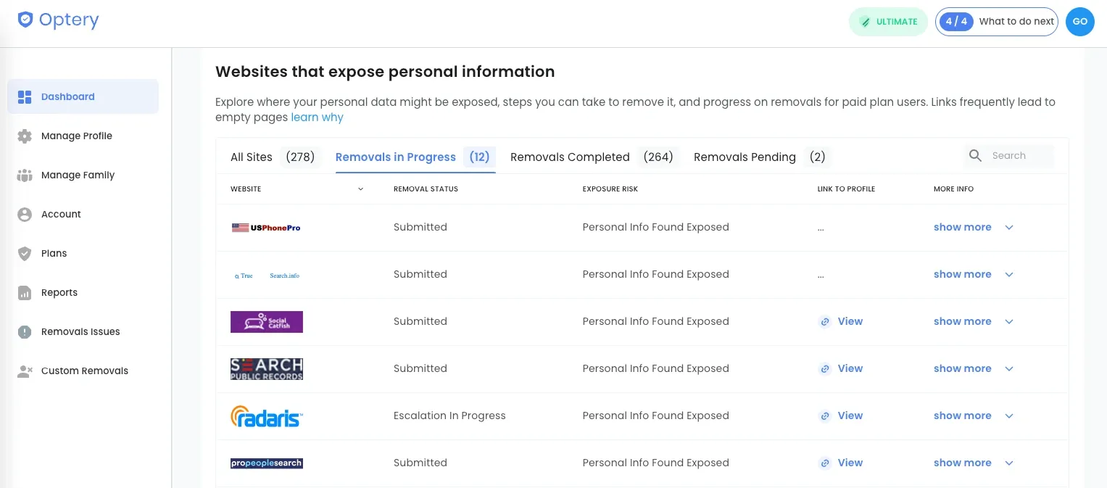Click link icon in Search Public Records row
The image size is (1107, 488).
coord(824,369)
